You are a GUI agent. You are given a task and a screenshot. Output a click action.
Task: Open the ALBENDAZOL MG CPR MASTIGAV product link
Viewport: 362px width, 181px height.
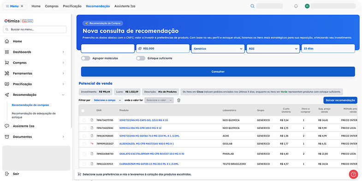147,144
